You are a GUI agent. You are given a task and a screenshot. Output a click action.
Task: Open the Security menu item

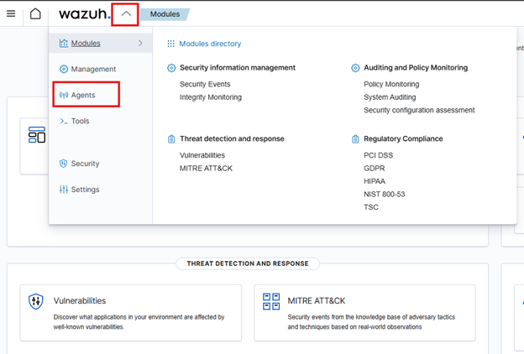[x=85, y=164]
